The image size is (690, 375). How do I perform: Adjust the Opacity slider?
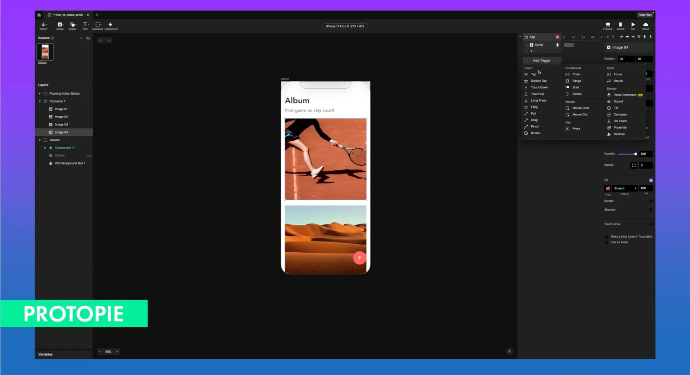click(x=627, y=154)
